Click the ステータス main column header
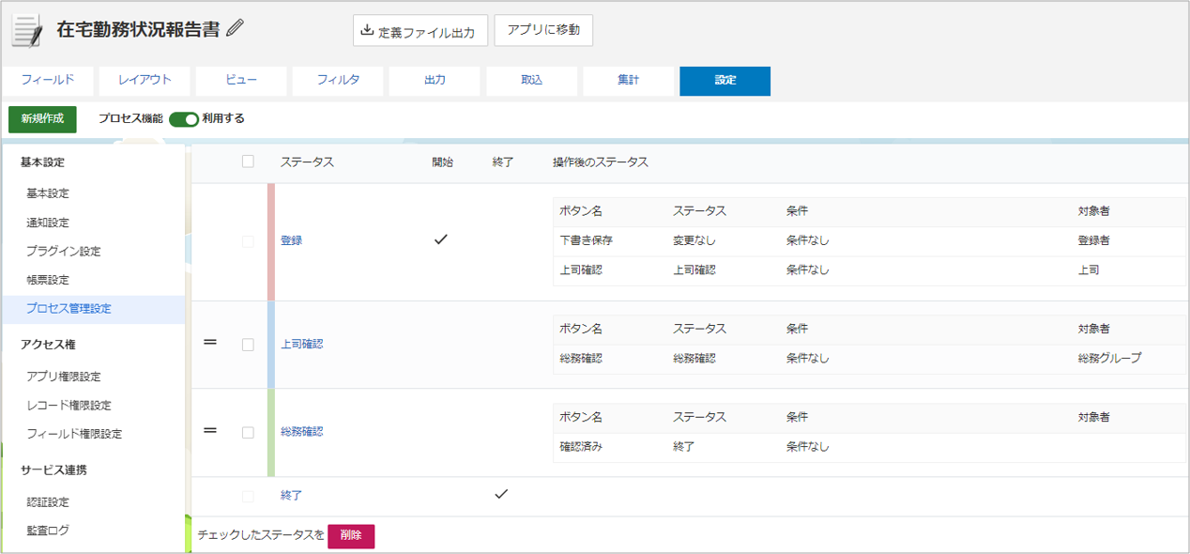 click(x=307, y=162)
